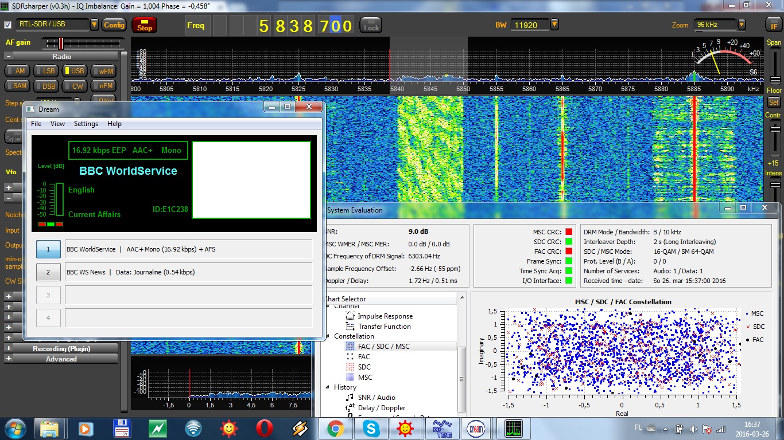
Task: Click the frequency Lock button
Action: pos(371,25)
